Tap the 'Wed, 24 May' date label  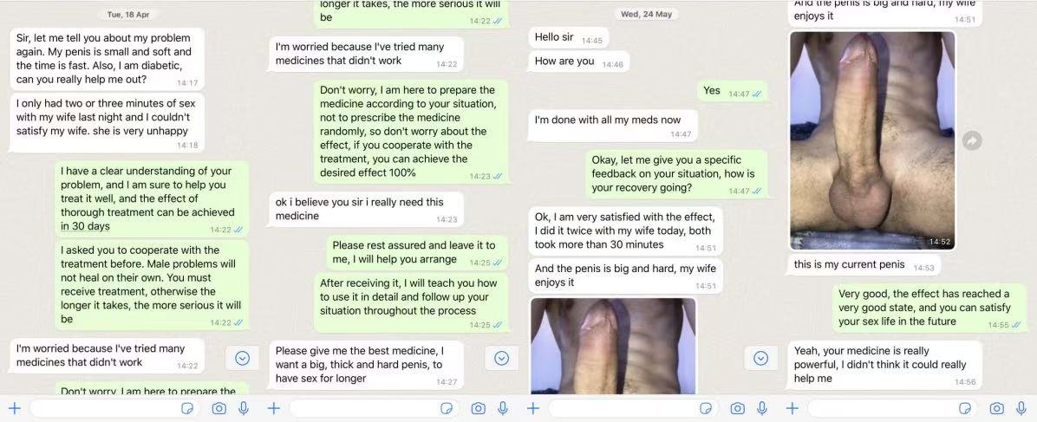pyautogui.click(x=647, y=14)
